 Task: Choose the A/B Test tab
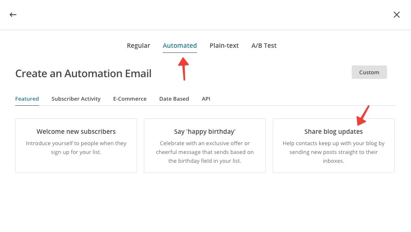(x=264, y=46)
